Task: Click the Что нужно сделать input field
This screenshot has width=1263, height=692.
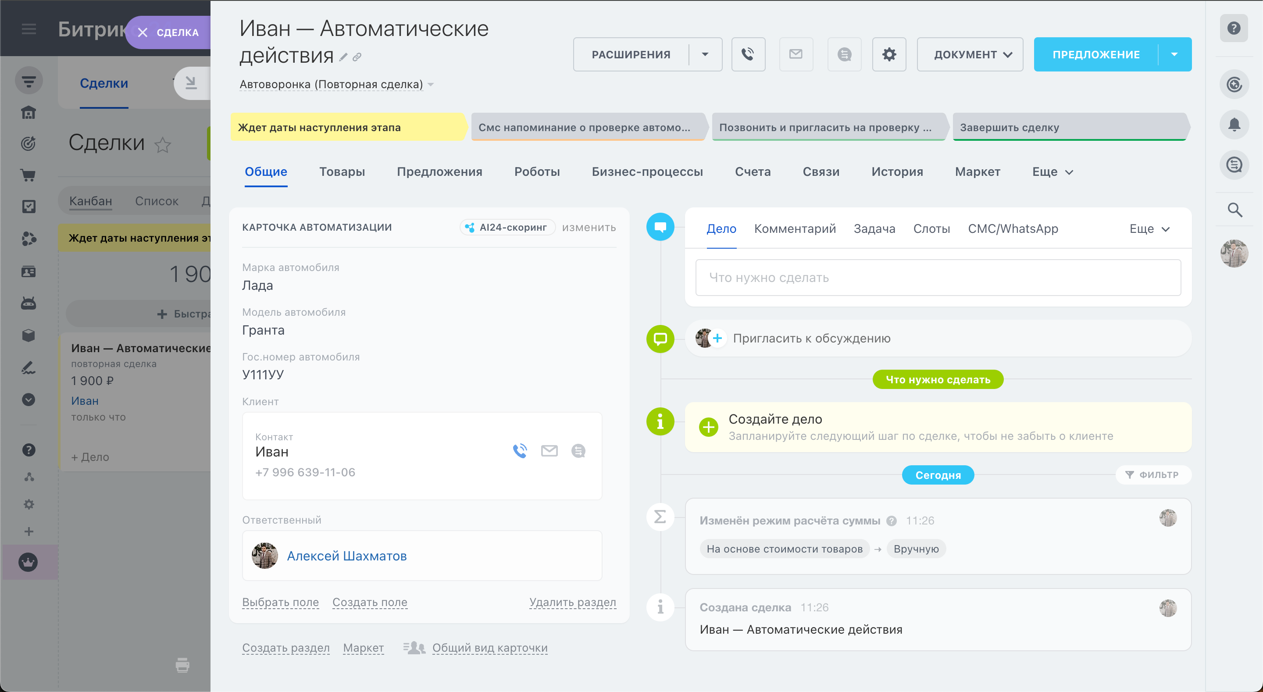Action: [x=938, y=278]
